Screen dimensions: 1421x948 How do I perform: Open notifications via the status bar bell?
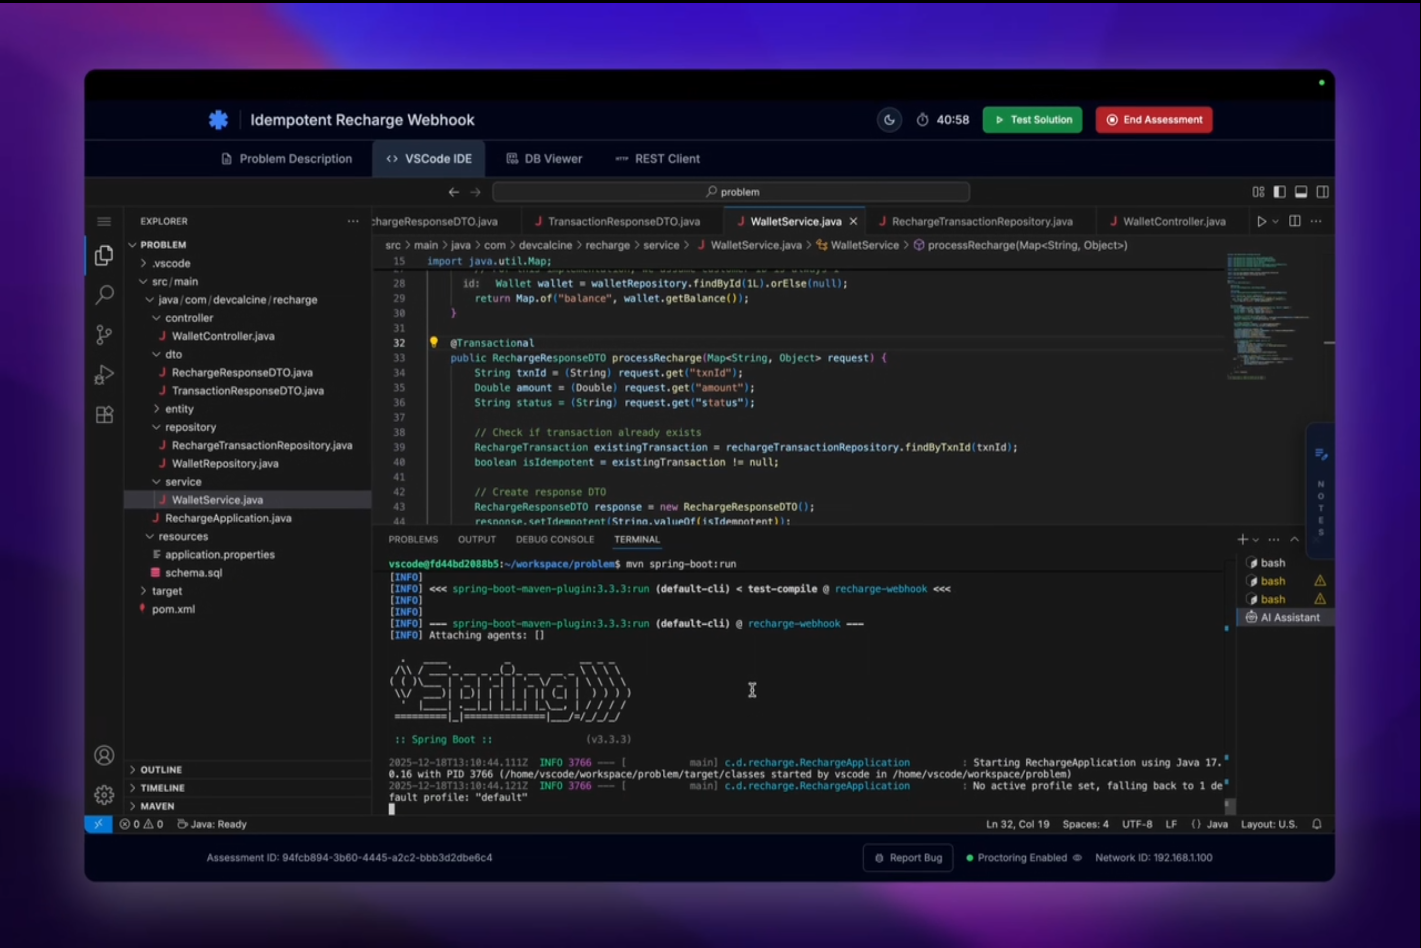pos(1318,824)
